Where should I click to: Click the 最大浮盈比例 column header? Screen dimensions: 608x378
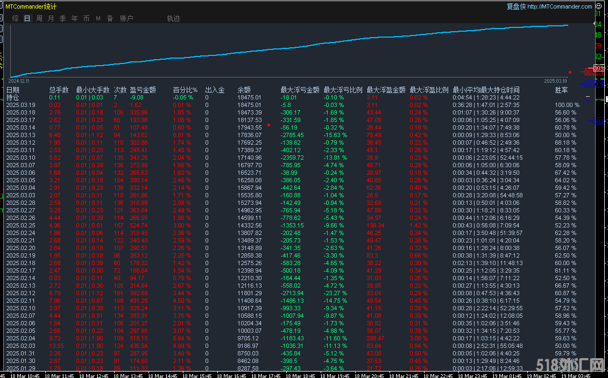[429, 90]
